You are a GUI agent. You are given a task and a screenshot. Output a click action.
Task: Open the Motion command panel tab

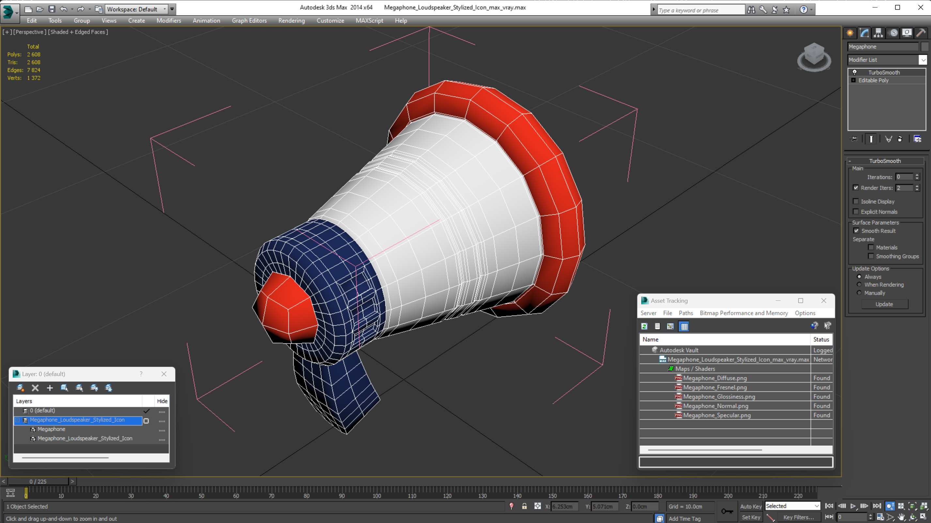(893, 33)
